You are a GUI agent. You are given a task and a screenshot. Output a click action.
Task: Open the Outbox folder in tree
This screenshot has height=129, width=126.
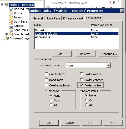point(19,26)
